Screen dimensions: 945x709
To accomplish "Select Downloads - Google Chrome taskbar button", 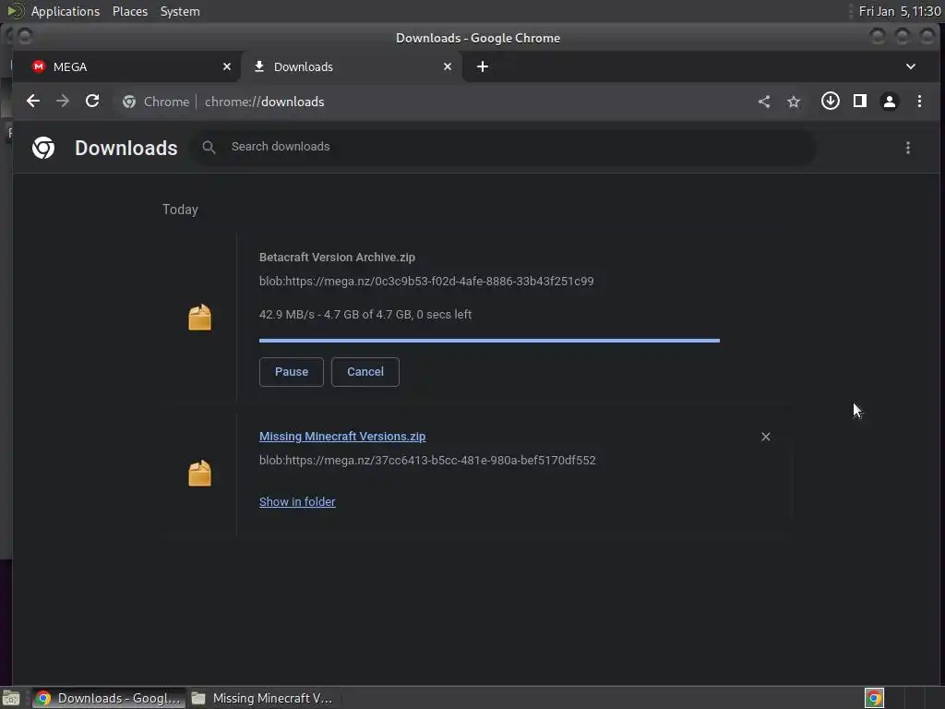I will [x=109, y=698].
